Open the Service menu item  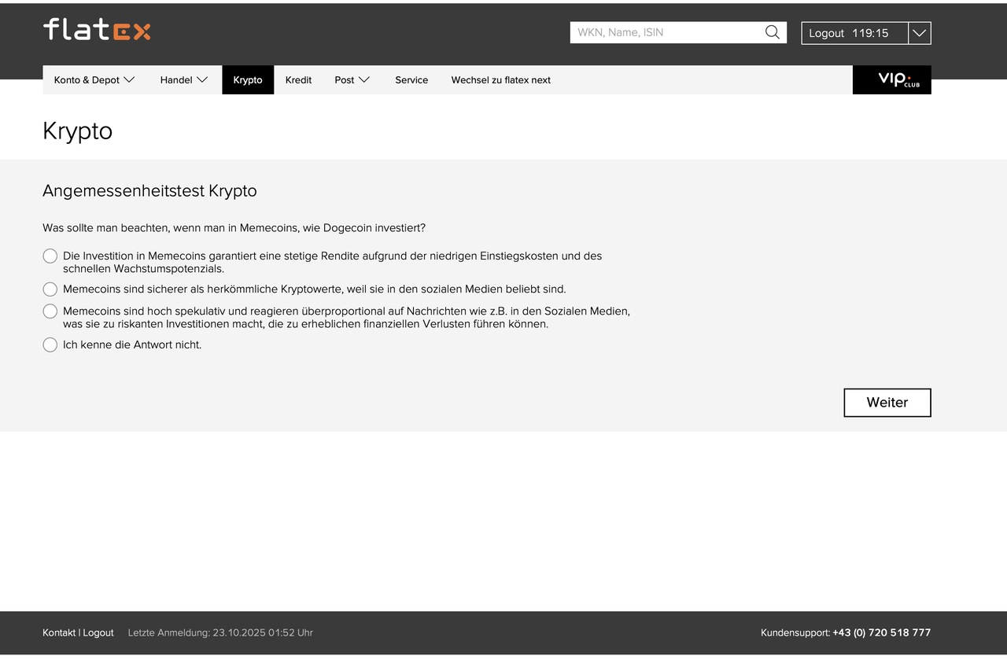[411, 80]
